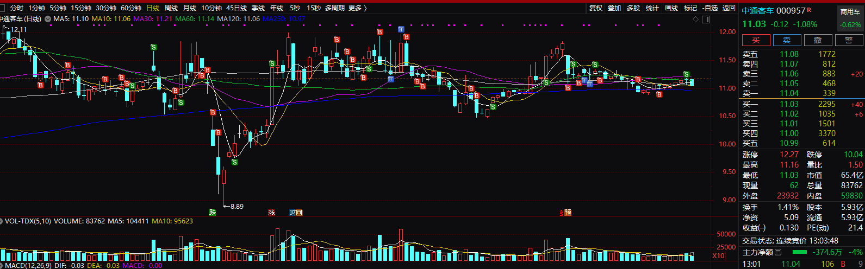
Task: Click the 跌停 limit-down price 10.04
Action: click(x=853, y=155)
